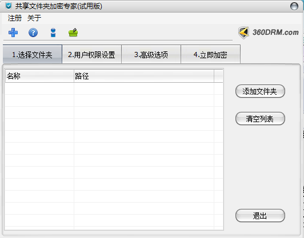Click the blue user figure icon
This screenshot has height=238, width=304.
tap(53, 33)
